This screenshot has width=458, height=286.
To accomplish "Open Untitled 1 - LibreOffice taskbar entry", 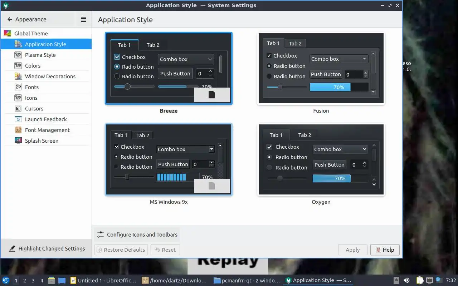I will point(103,280).
